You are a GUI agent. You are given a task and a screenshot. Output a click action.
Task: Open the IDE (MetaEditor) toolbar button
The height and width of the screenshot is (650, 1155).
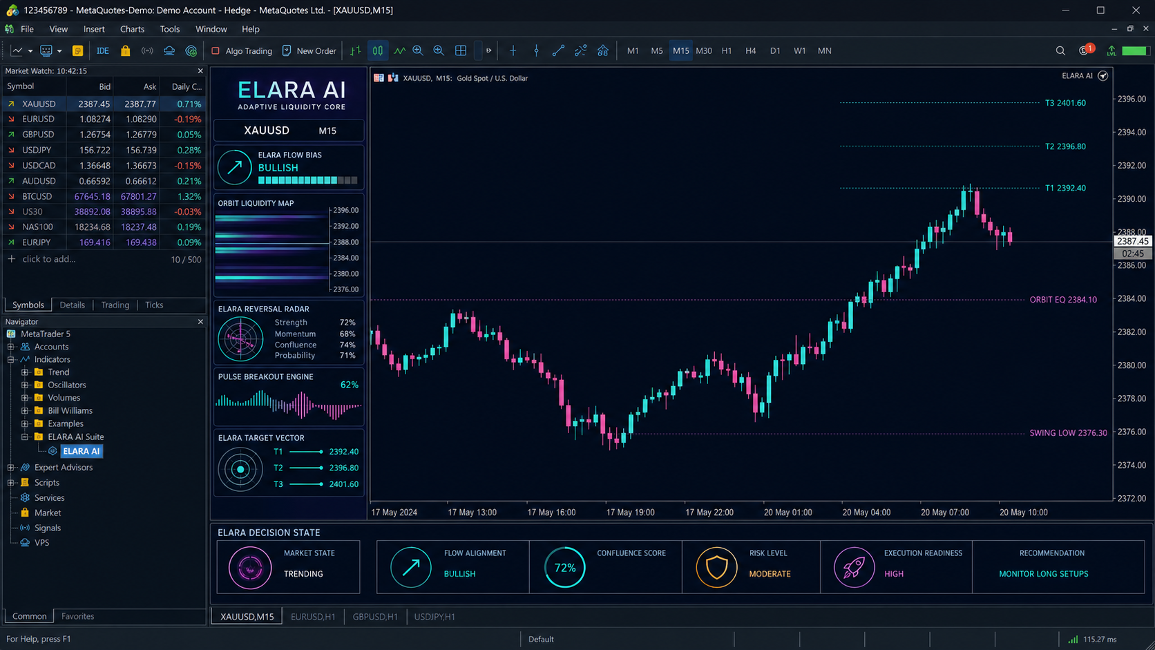pos(102,50)
